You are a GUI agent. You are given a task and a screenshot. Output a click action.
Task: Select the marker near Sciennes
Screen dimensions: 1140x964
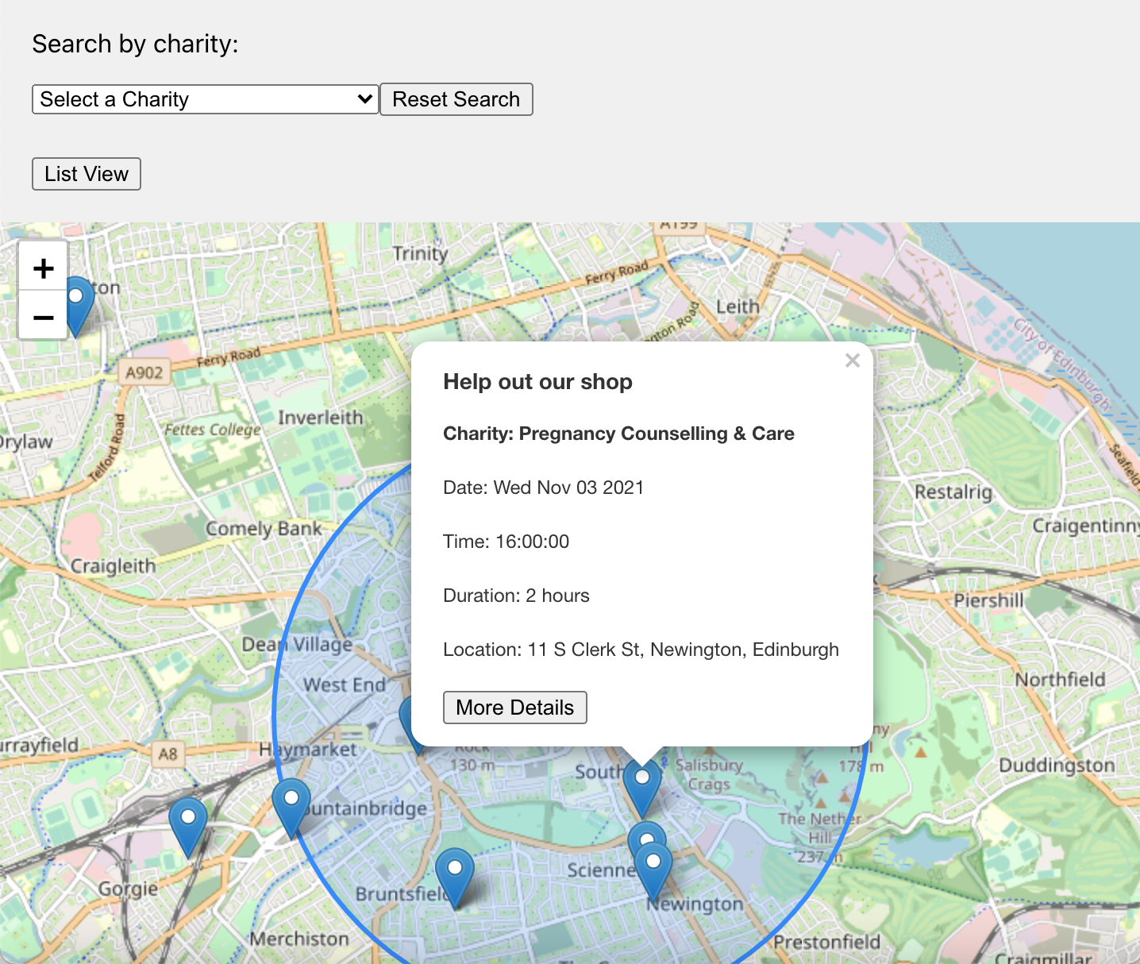click(x=645, y=835)
